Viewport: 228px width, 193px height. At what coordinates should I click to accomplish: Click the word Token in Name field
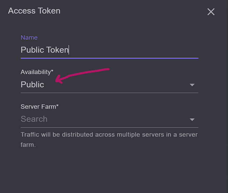pyautogui.click(x=57, y=50)
